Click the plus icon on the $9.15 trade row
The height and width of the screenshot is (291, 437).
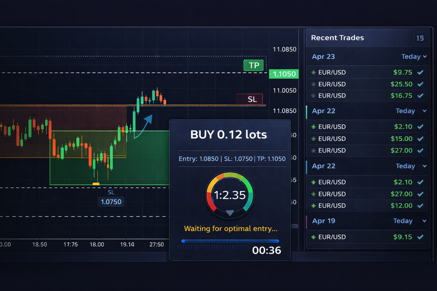313,237
